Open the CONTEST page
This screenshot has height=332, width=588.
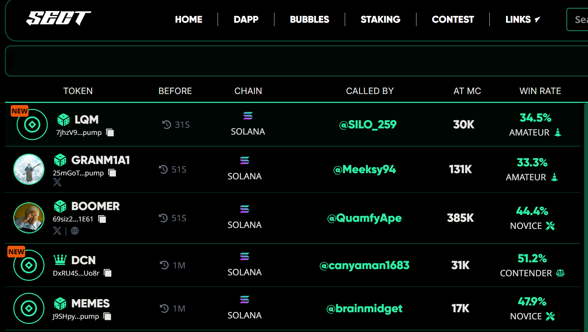tap(453, 19)
